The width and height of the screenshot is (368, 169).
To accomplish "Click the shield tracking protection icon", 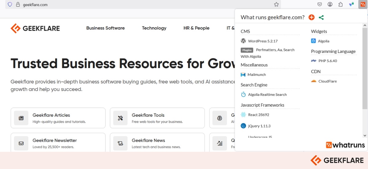I will pyautogui.click(x=10, y=5).
